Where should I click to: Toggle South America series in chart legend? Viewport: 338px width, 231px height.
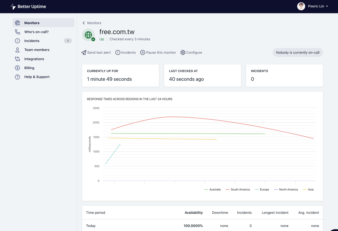coord(238,190)
